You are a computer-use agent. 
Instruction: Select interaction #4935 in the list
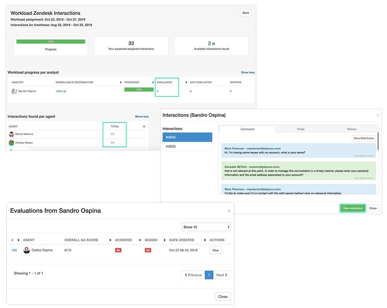point(187,146)
